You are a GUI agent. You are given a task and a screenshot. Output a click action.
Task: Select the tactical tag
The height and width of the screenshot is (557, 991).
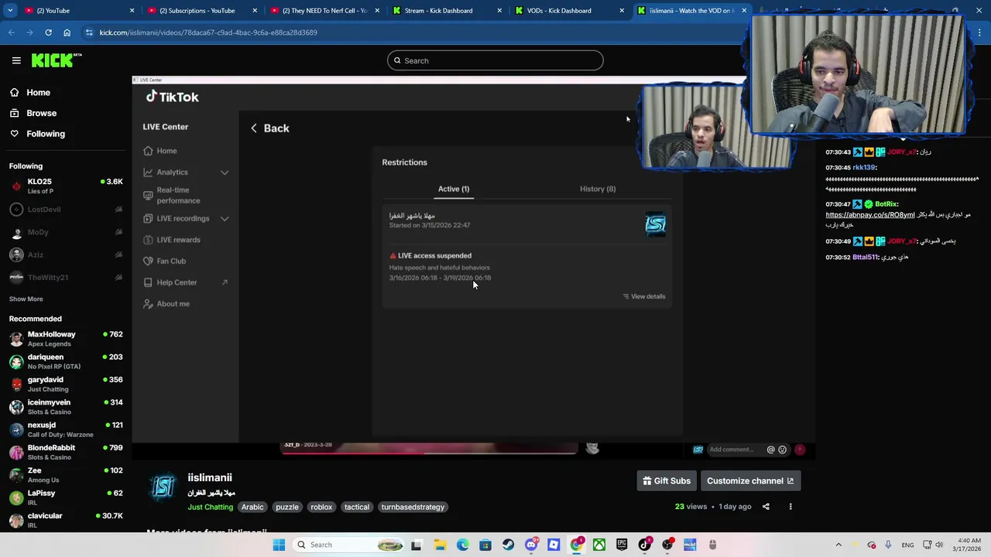click(357, 507)
